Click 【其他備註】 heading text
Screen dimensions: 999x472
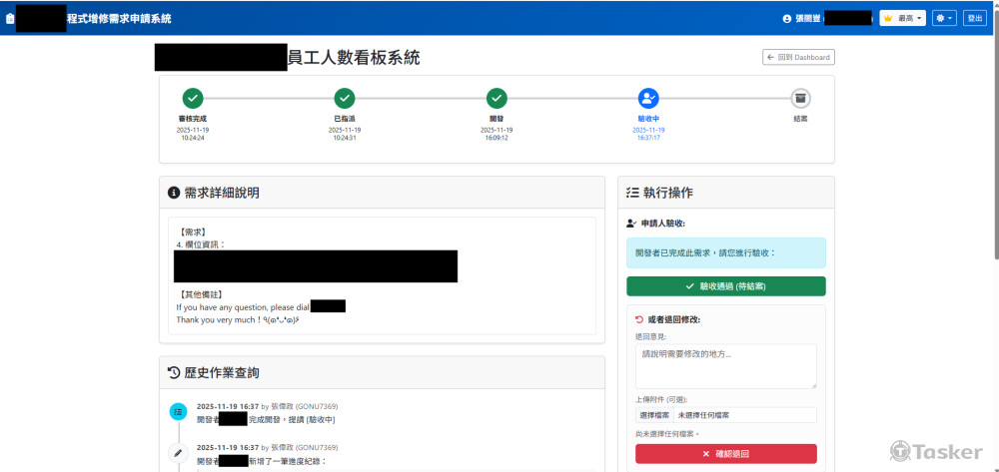coord(200,294)
